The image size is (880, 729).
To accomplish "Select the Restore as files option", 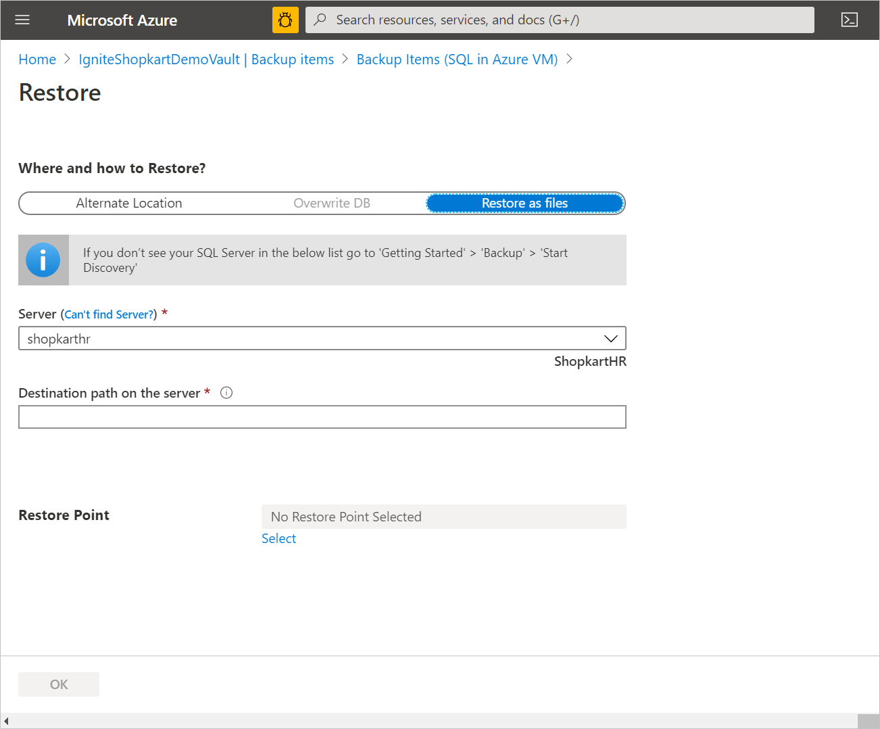I will (x=524, y=203).
